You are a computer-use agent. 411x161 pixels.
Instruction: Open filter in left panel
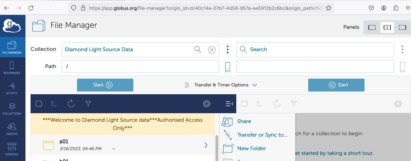click(88, 104)
